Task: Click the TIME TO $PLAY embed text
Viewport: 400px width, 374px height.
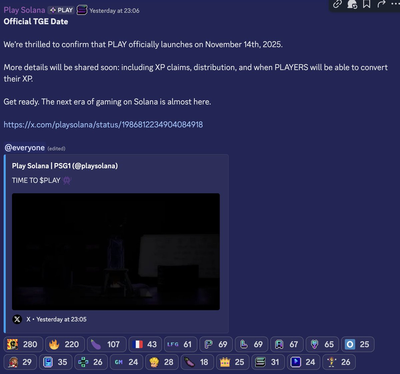Action: (36, 180)
